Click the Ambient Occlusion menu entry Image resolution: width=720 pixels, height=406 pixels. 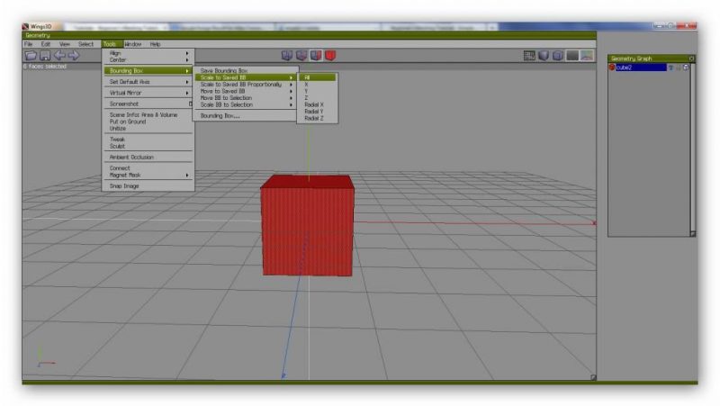[131, 158]
